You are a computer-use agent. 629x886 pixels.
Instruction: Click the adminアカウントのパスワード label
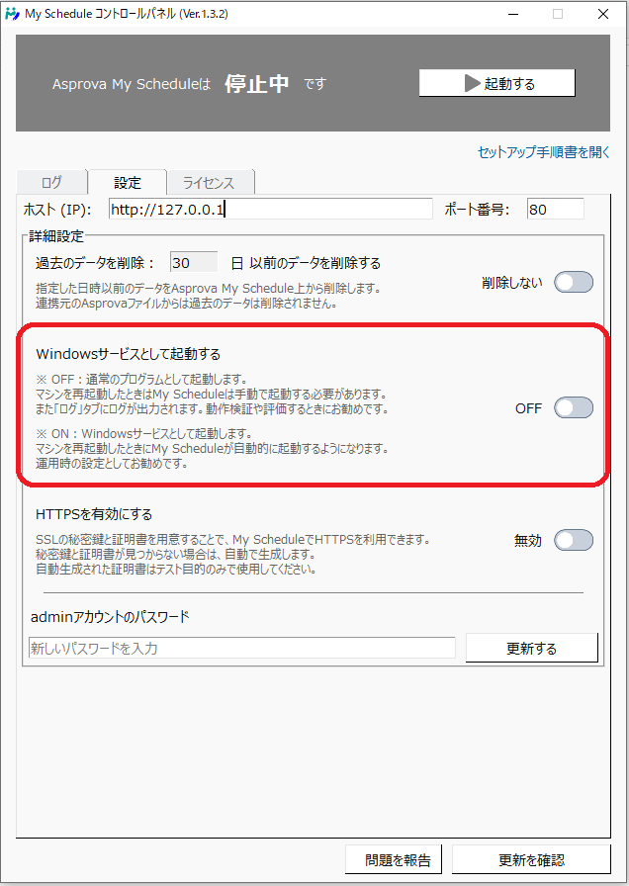[110, 617]
